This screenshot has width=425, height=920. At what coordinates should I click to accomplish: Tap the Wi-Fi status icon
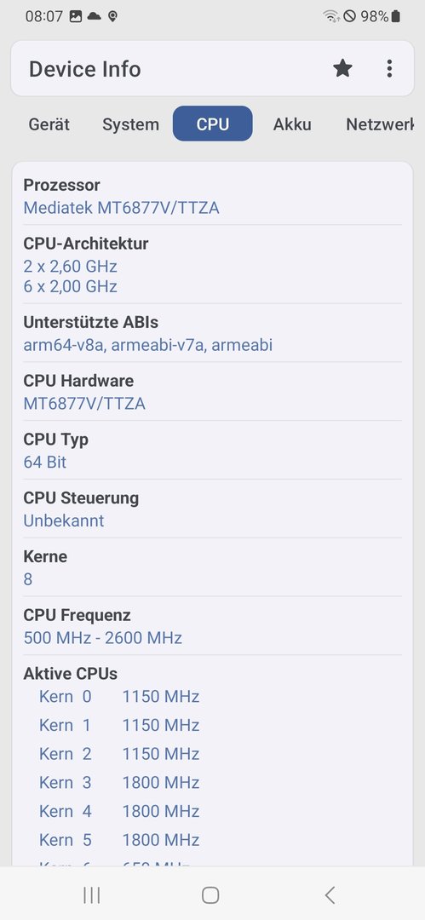(x=331, y=16)
